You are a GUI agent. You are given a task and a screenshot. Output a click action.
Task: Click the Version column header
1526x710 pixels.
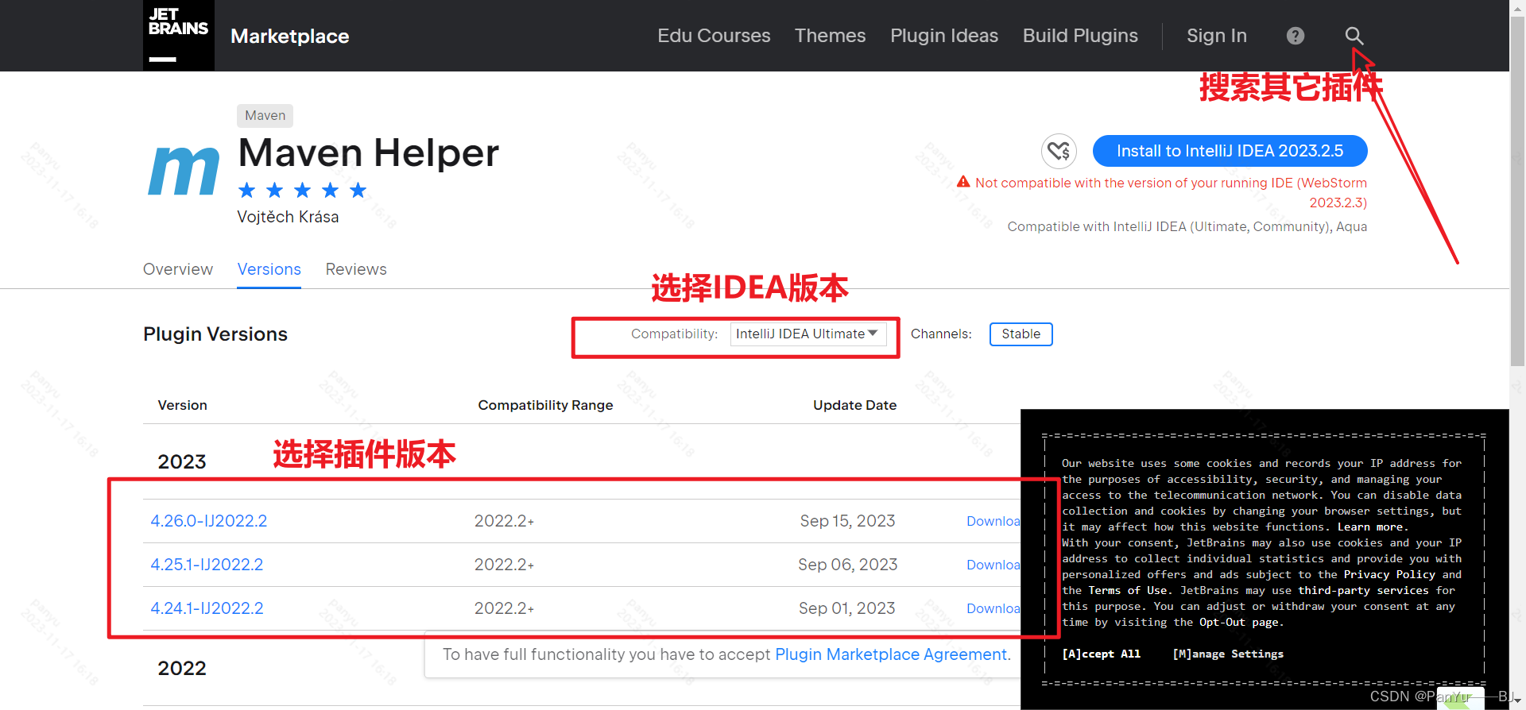182,405
